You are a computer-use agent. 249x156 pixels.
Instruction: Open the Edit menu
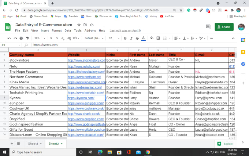25,30
